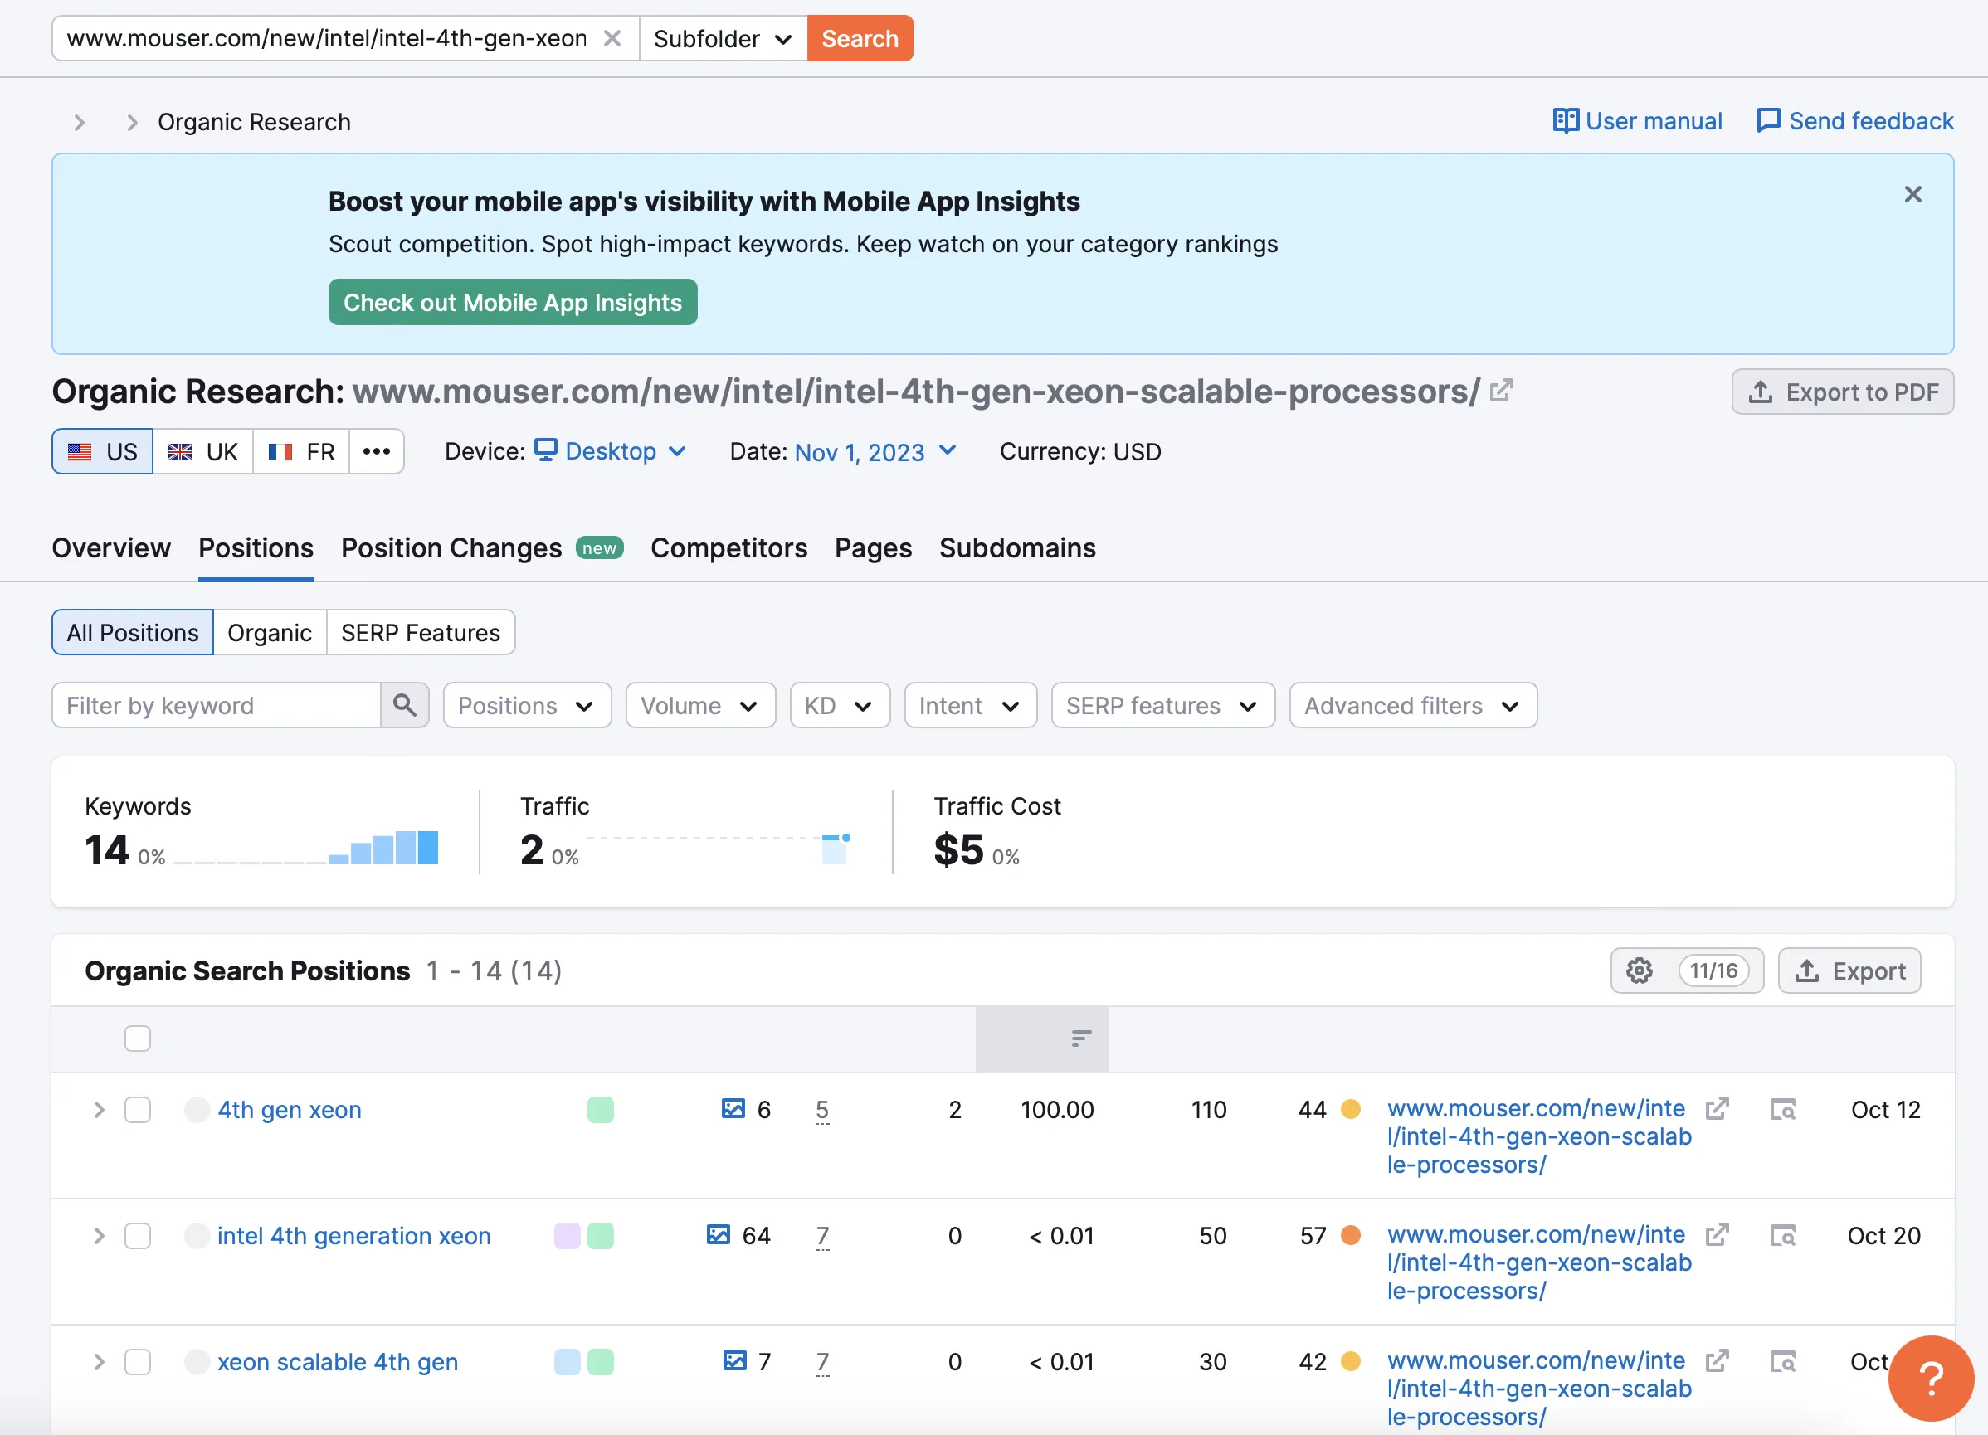
Task: Clear the URL search field
Action: (612, 38)
